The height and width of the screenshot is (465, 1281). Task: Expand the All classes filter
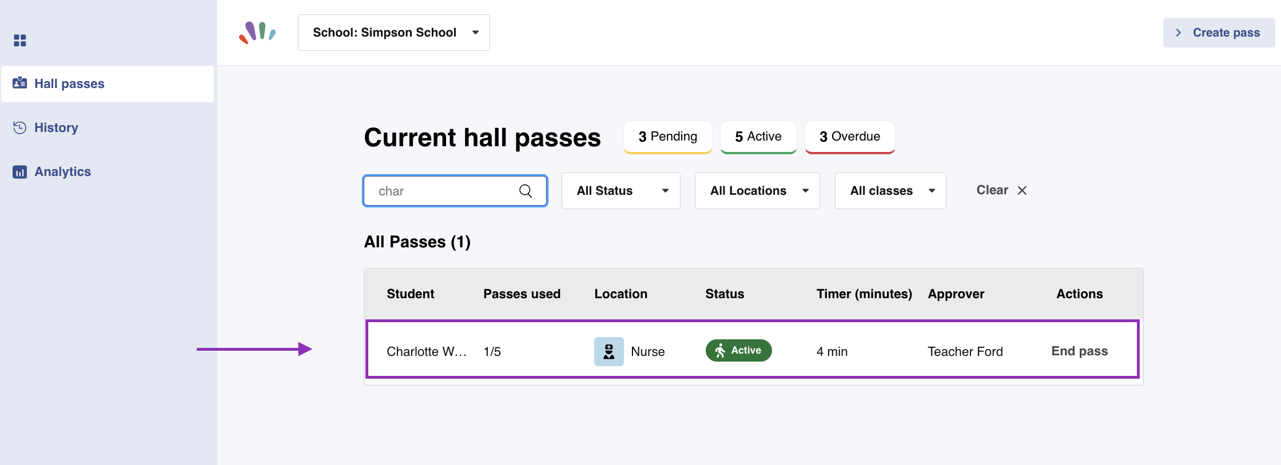tap(890, 191)
